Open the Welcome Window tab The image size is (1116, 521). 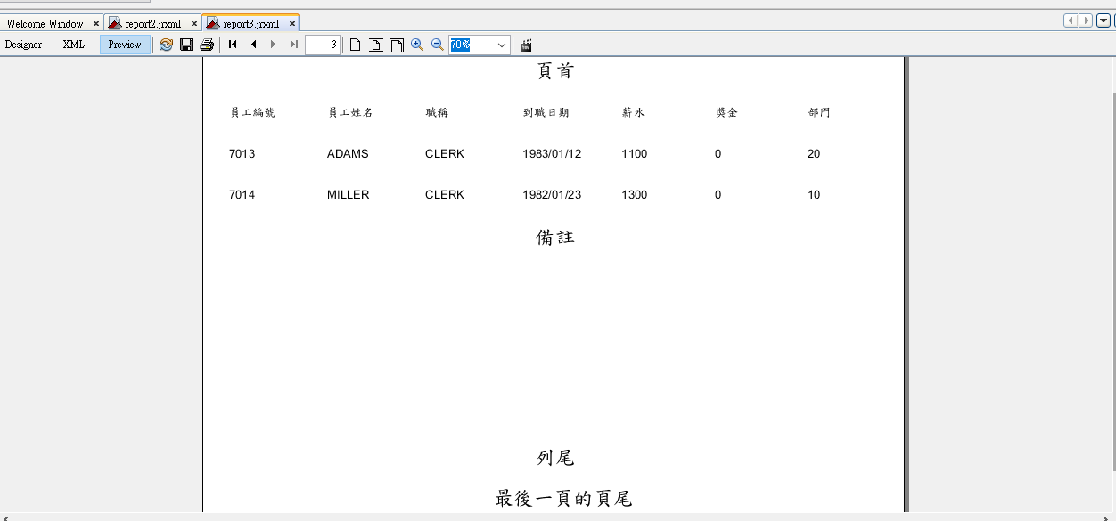tap(45, 24)
